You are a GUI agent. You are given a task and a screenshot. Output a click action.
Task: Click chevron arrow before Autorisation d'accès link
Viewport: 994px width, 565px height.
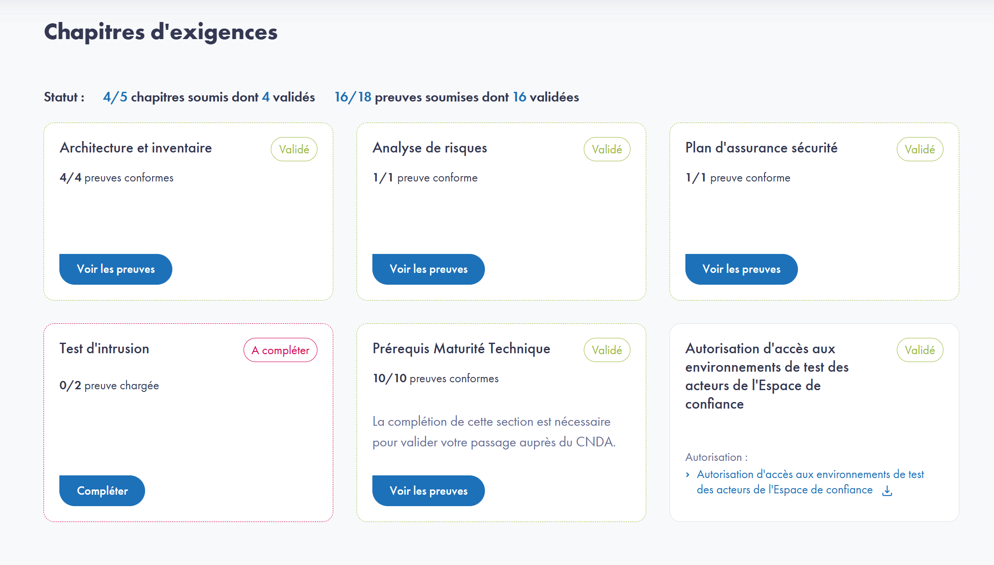688,474
